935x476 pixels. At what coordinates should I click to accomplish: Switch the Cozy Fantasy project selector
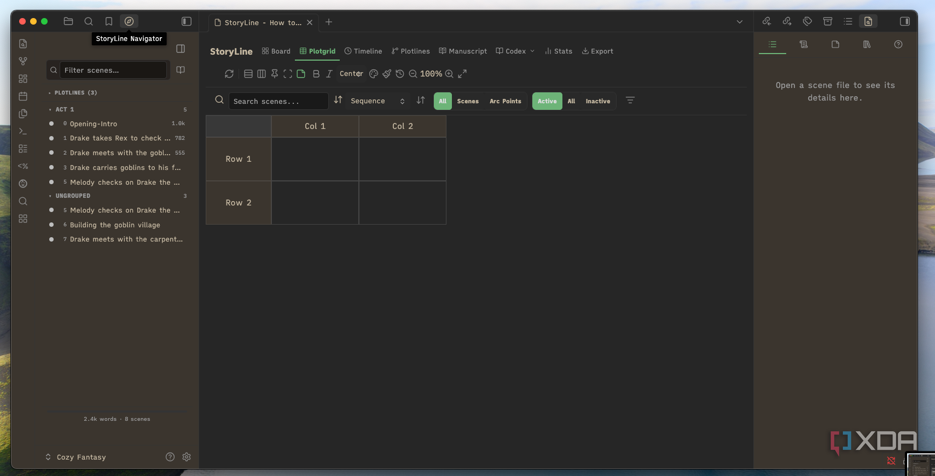click(x=76, y=457)
